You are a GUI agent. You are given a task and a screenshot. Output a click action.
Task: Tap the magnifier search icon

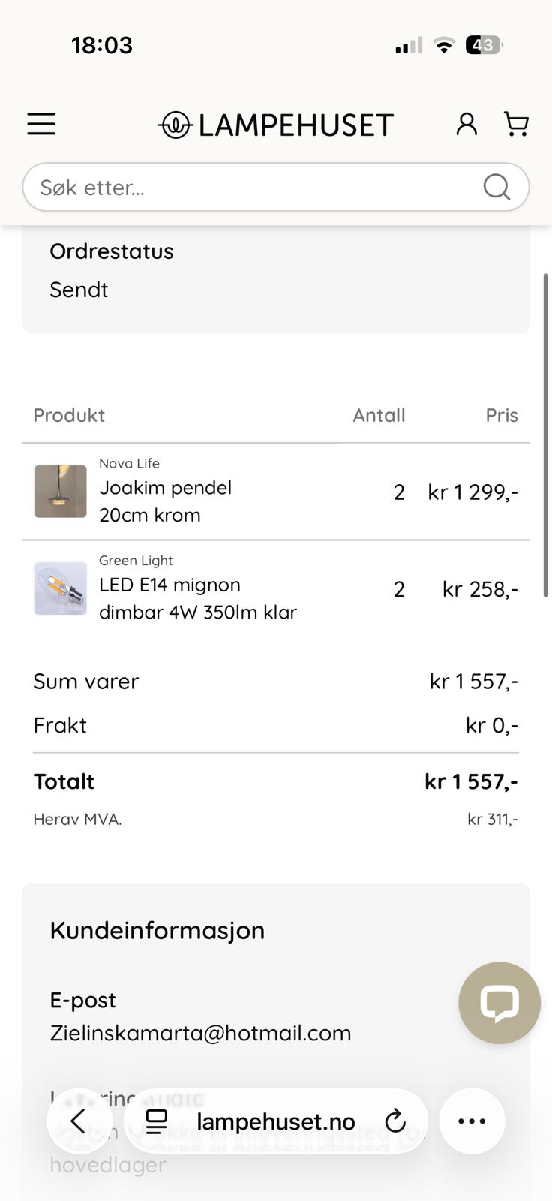(496, 187)
